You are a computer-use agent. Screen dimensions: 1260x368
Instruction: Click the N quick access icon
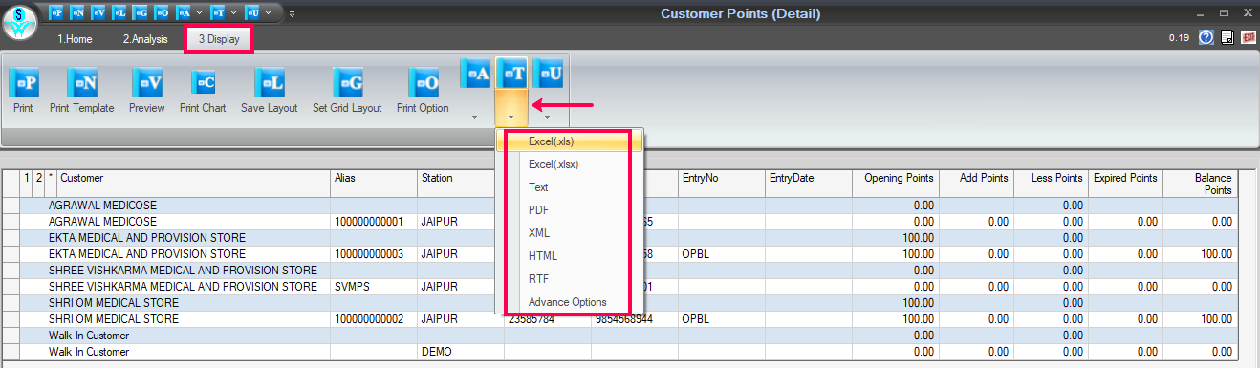(x=77, y=13)
